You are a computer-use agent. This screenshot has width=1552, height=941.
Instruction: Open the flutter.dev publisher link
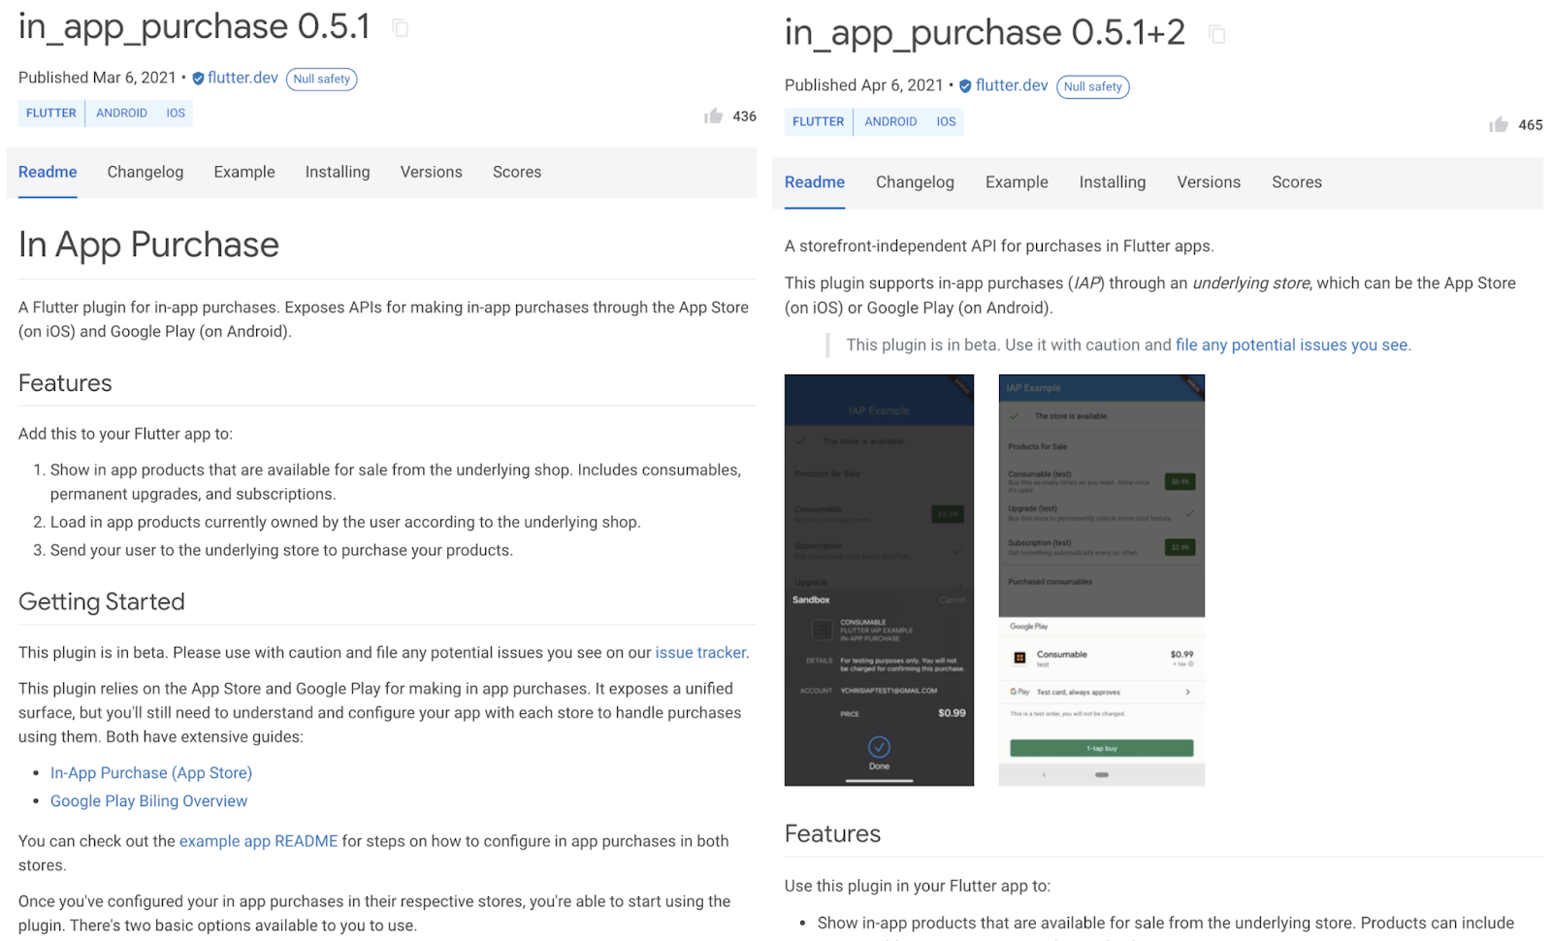click(x=243, y=78)
